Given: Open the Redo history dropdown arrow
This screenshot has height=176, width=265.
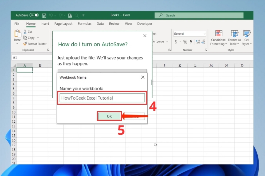Looking at the screenshot, I should 65,16.
